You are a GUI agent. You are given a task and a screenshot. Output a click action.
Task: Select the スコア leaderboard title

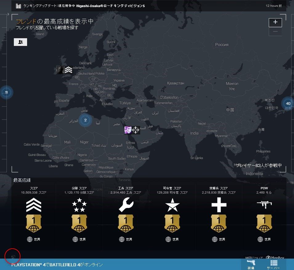pyautogui.click(x=34, y=188)
